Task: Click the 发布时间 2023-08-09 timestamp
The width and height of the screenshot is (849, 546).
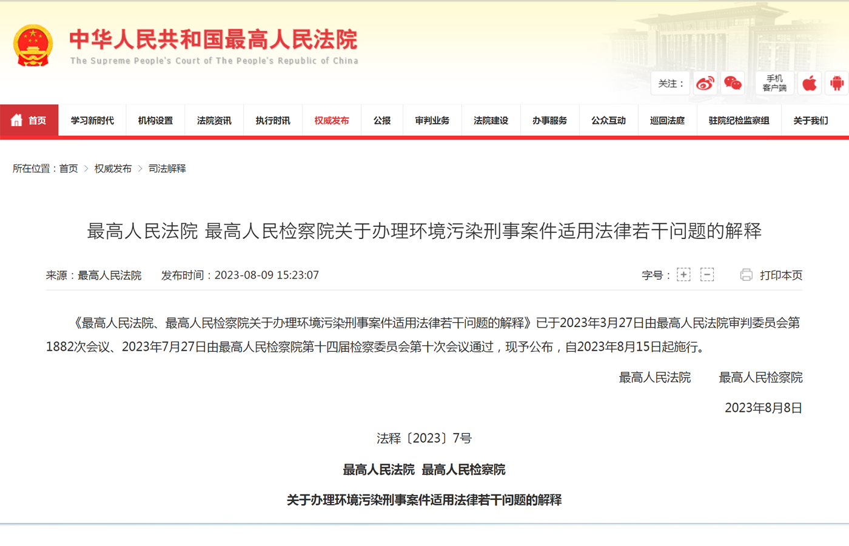Action: (x=240, y=275)
